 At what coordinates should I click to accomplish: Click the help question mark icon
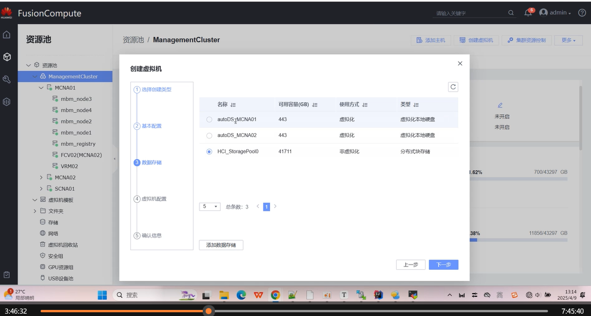pyautogui.click(x=582, y=13)
